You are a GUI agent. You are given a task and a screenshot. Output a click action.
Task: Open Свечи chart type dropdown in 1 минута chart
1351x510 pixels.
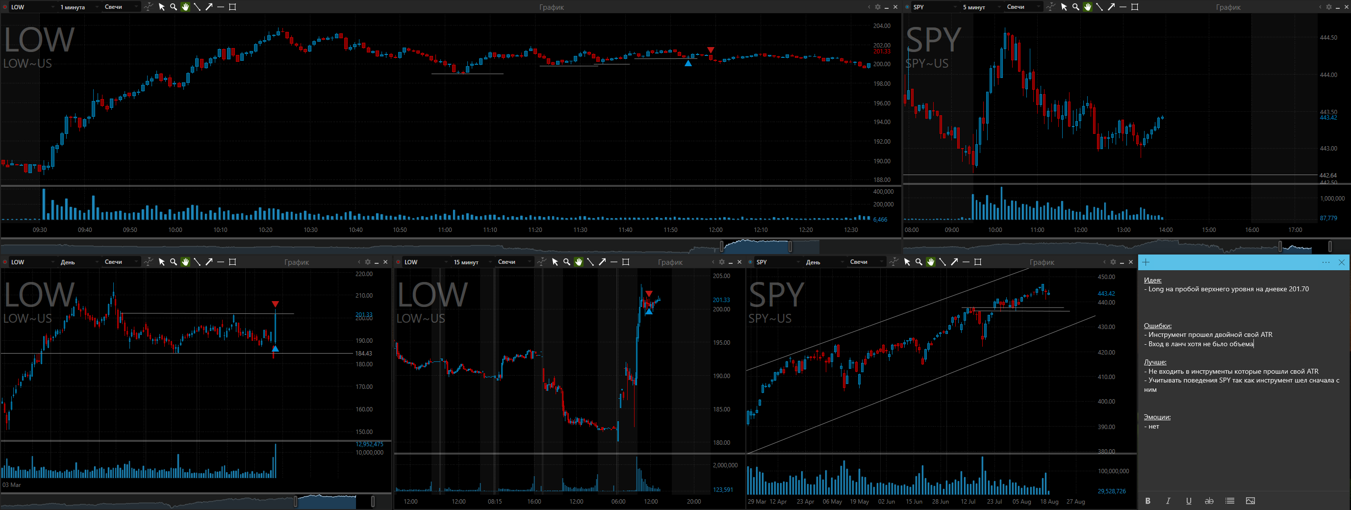121,7
